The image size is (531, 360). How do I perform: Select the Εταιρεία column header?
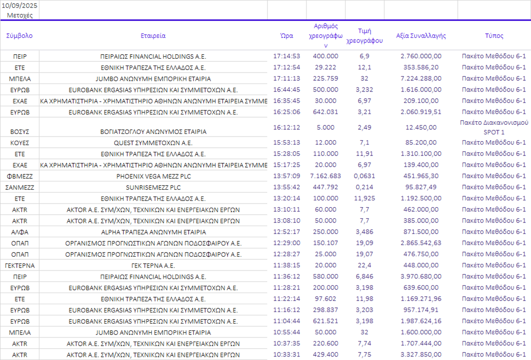click(x=153, y=36)
